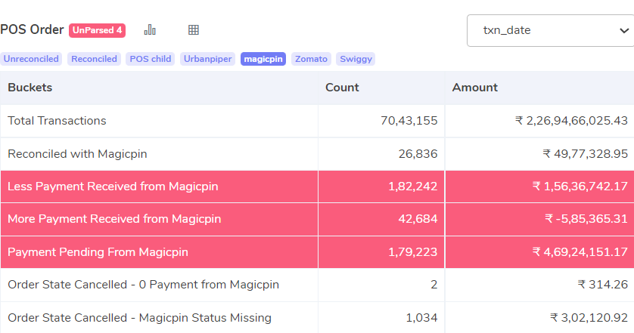Click the count 26,836
This screenshot has width=634, height=333.
tap(418, 154)
